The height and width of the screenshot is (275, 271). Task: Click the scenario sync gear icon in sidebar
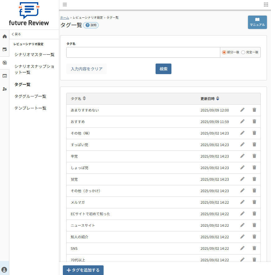coord(4,63)
